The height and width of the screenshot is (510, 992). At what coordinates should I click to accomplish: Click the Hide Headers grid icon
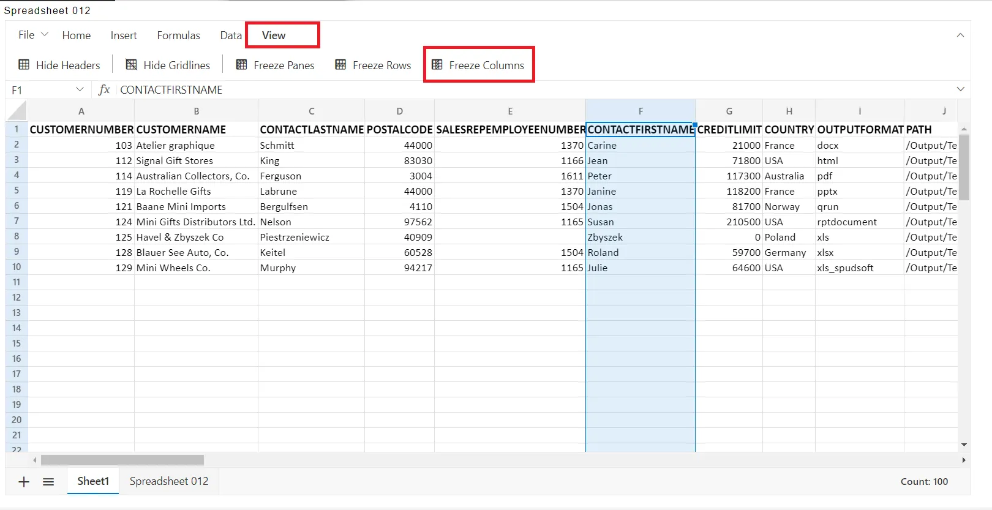24,65
